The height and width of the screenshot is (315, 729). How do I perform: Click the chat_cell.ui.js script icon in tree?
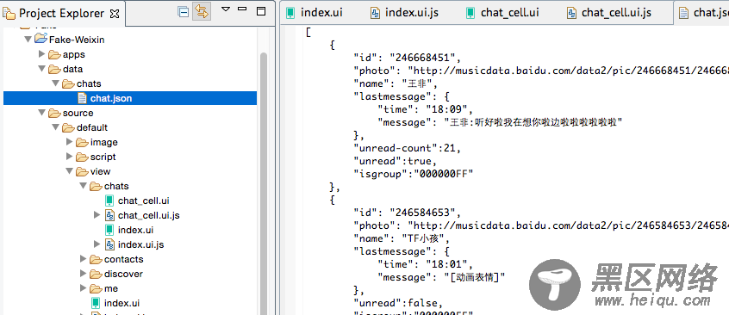click(x=109, y=215)
